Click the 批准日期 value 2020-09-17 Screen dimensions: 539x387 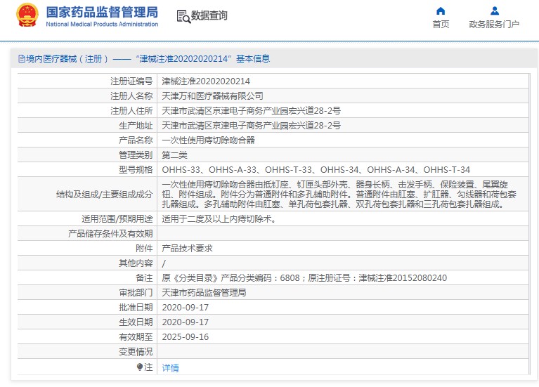[186, 308]
